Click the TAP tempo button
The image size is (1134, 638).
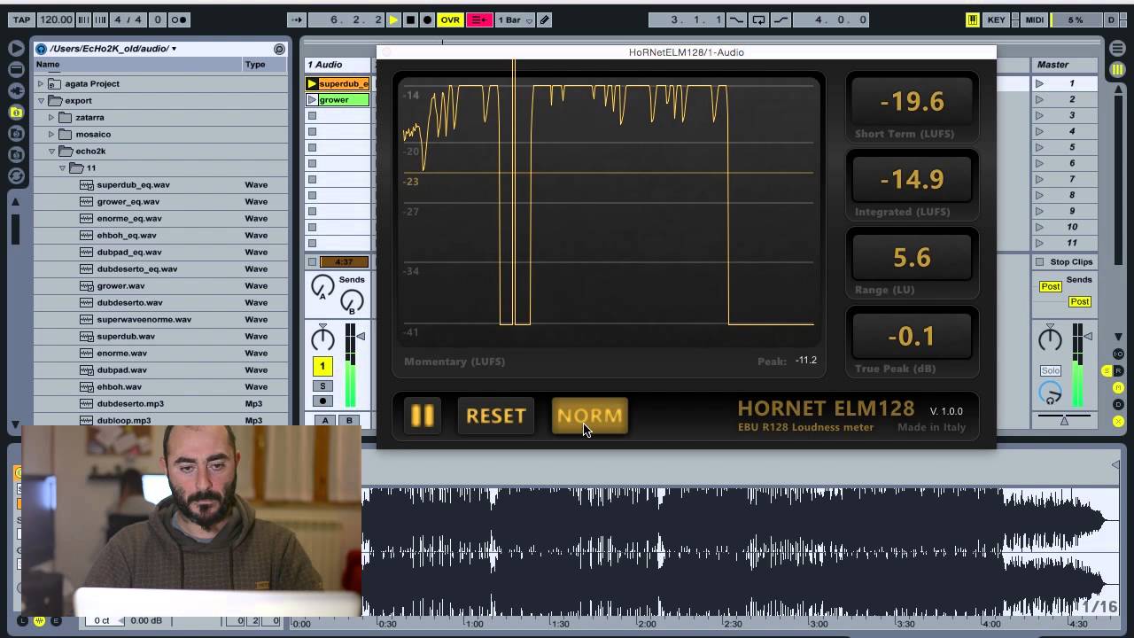click(x=21, y=19)
